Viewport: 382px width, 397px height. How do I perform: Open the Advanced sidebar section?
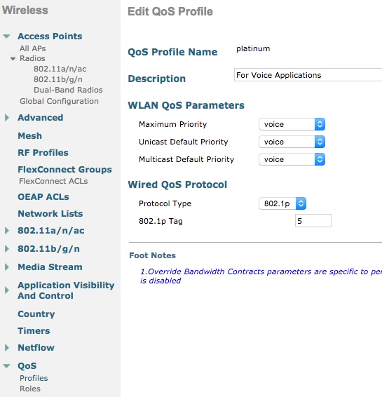click(41, 118)
